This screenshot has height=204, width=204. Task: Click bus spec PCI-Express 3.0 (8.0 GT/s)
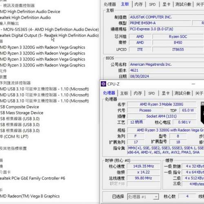[166, 29]
